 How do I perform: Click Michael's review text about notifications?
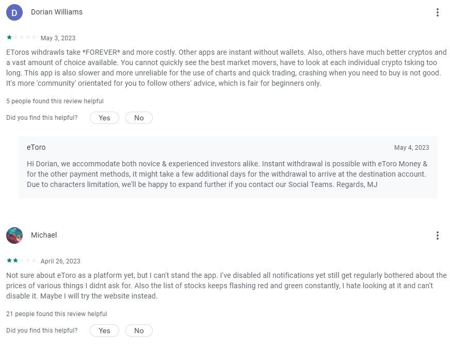click(227, 286)
